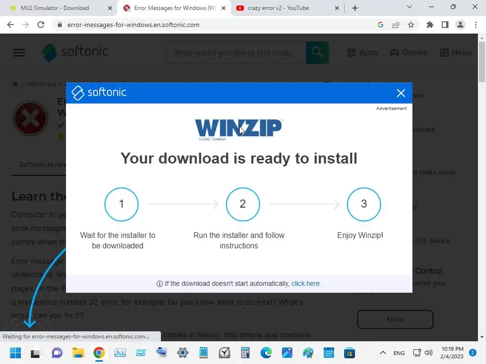
Task: Close the Error Messages for Windows tab
Action: tap(224, 8)
